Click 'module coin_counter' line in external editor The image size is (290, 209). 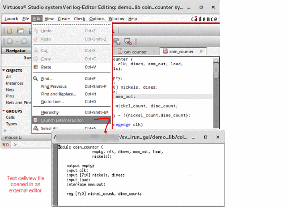pos(81,147)
